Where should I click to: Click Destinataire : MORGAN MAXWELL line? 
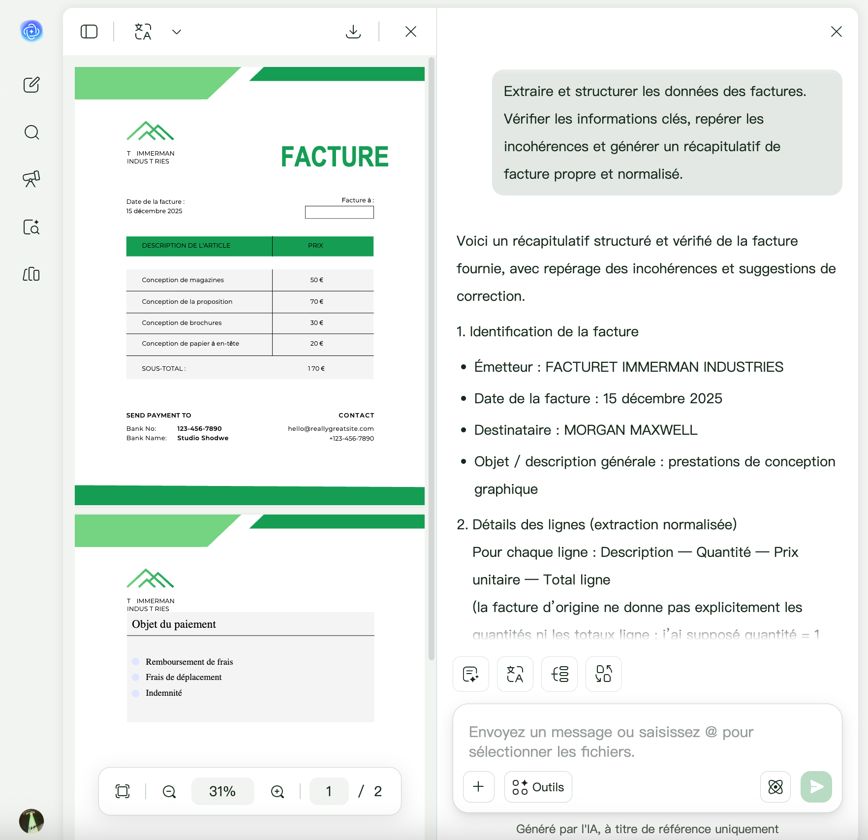coord(586,430)
